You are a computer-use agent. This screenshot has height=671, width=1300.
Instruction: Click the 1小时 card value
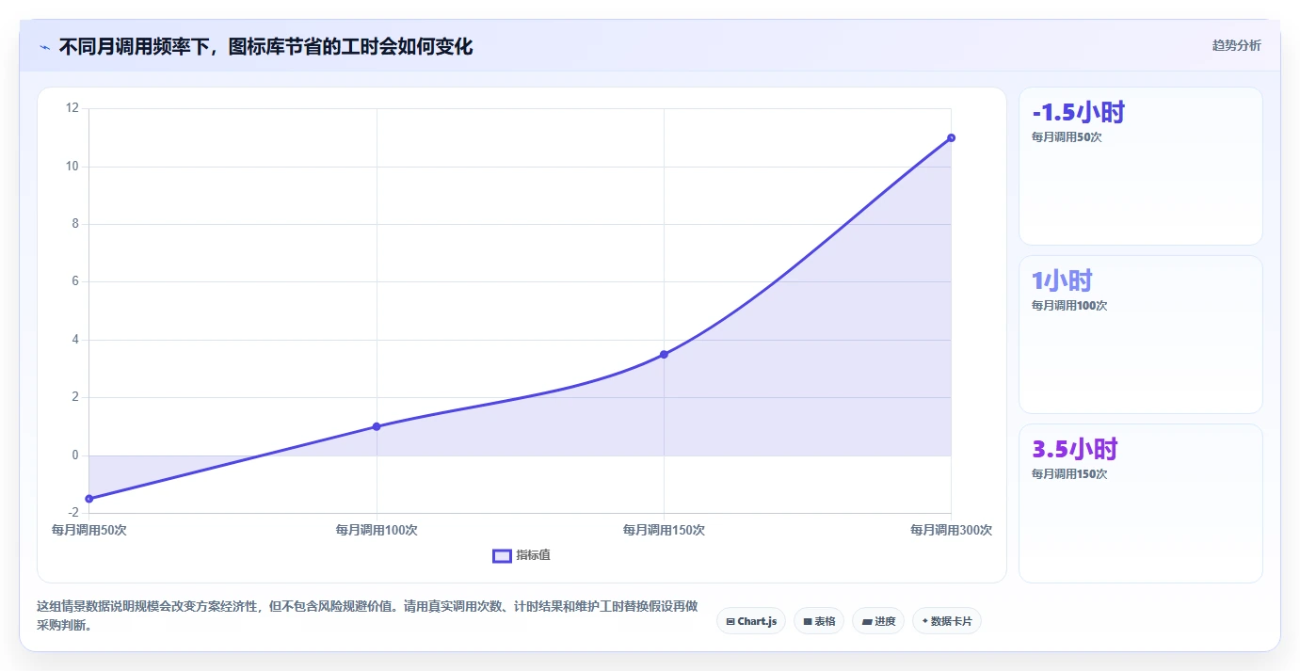[1062, 280]
